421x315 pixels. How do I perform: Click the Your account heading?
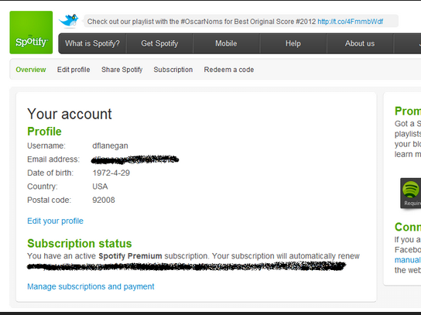[70, 114]
